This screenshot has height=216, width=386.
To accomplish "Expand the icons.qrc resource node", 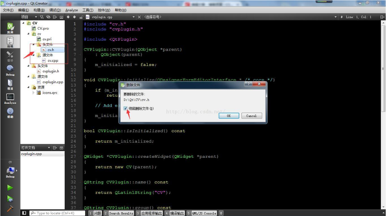I will [34, 92].
